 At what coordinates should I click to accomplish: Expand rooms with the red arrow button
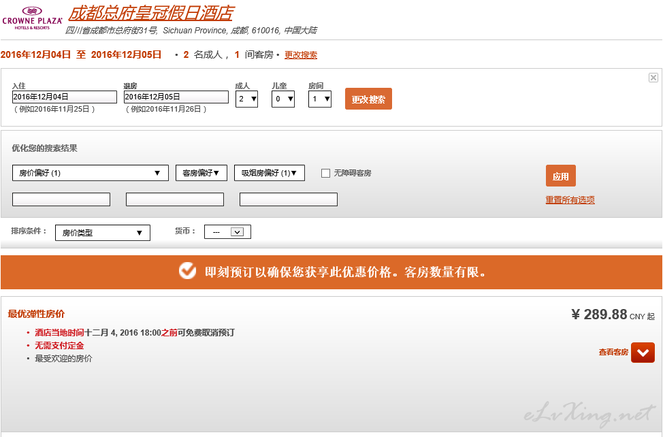(x=643, y=353)
